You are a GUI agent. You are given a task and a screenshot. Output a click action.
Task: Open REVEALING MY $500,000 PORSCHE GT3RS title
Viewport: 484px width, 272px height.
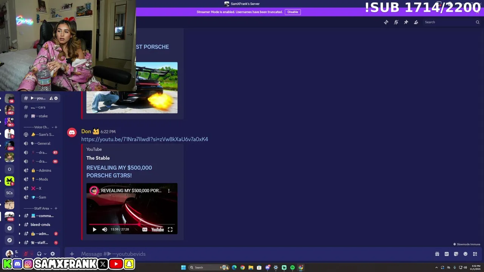[x=119, y=172]
